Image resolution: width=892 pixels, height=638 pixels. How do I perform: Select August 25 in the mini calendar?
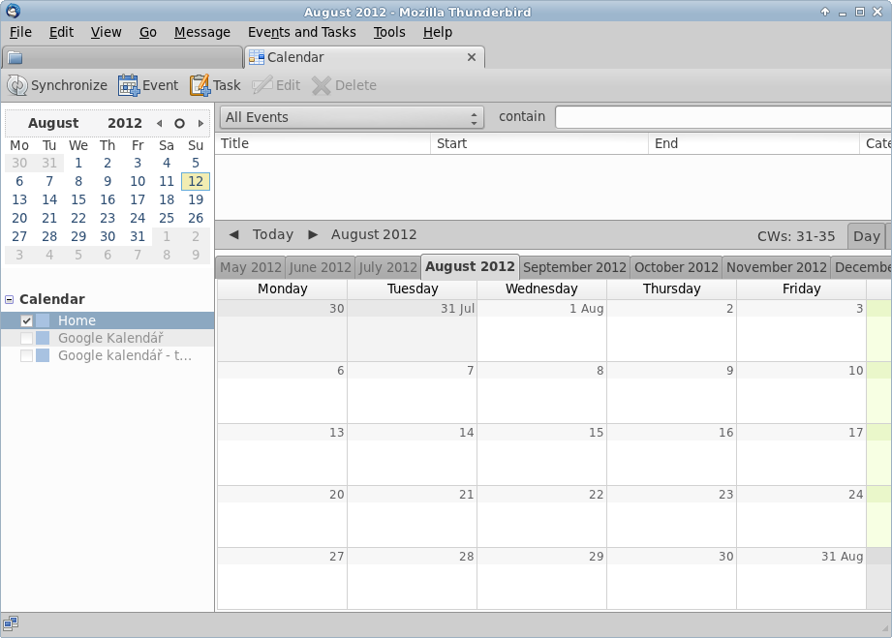point(167,219)
